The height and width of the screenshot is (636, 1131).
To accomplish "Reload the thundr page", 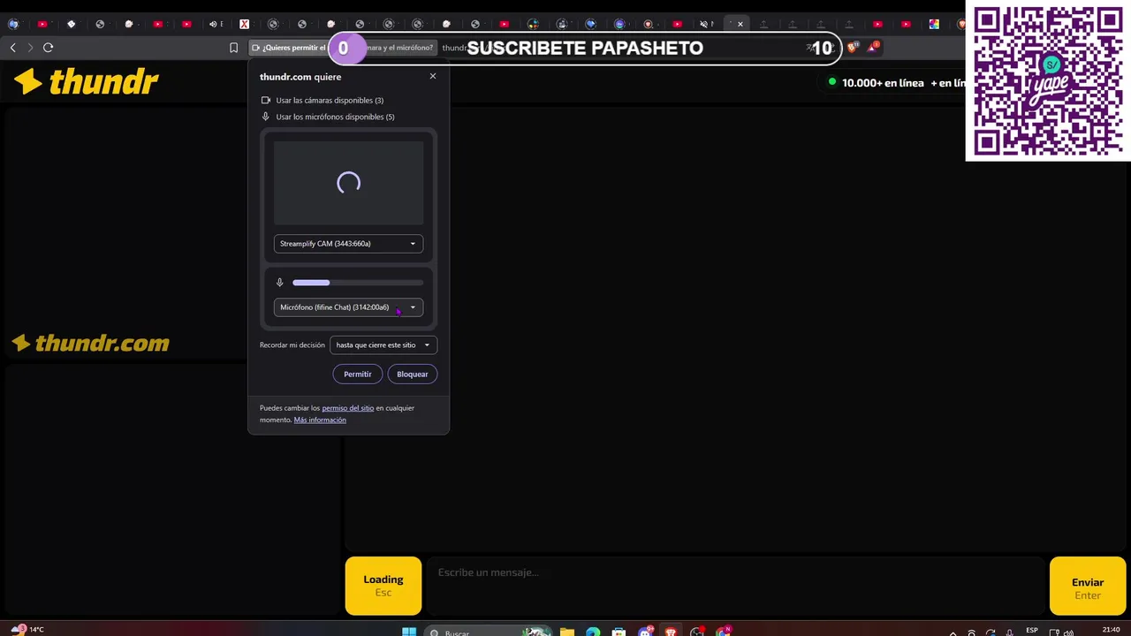I will [x=48, y=48].
